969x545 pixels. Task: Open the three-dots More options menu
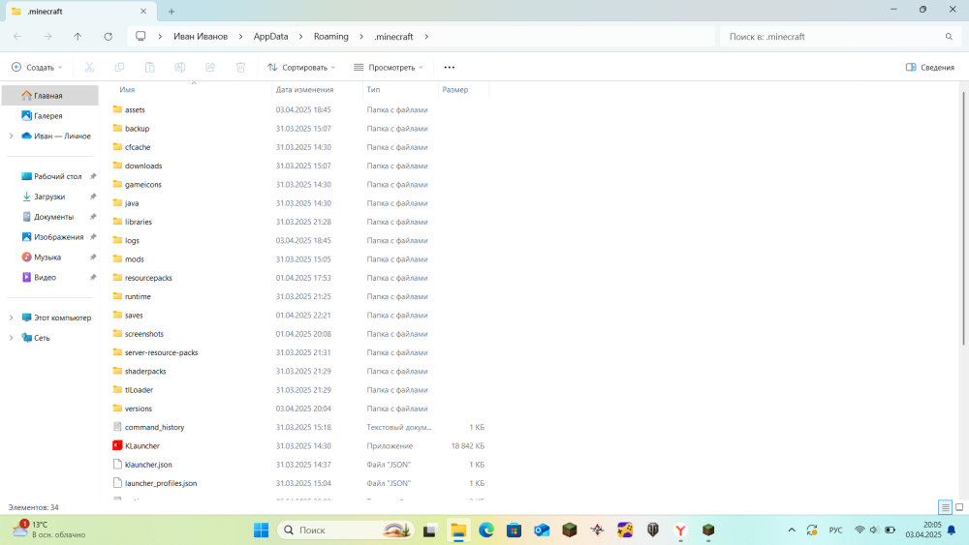click(450, 67)
